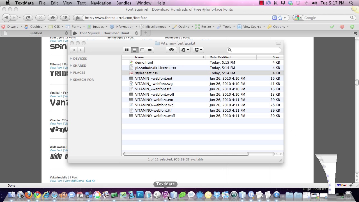The image size is (359, 202).
Task: Click View Font link under Yukarimobile
Action: click(56, 181)
